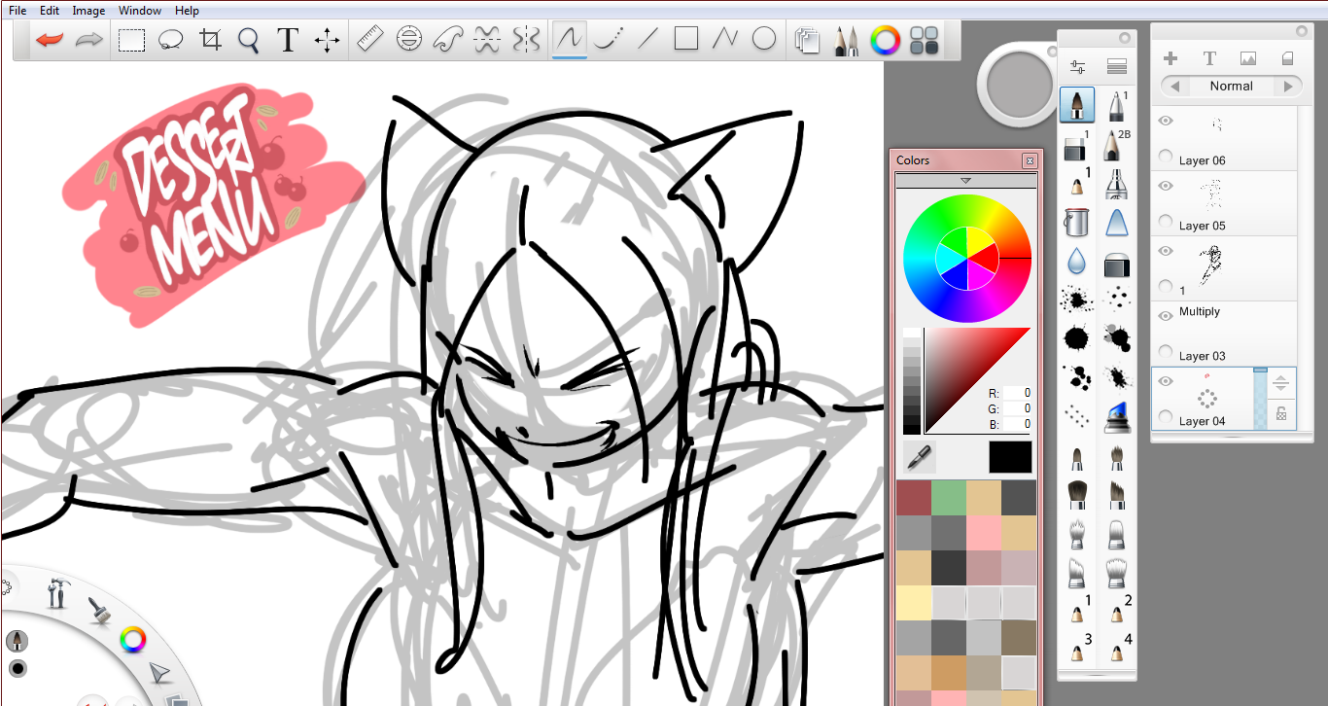
Task: Toggle the highlighted Steady Stroke tool
Action: 570,39
